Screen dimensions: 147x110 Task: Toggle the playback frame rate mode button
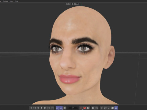pyautogui.click(x=61, y=108)
